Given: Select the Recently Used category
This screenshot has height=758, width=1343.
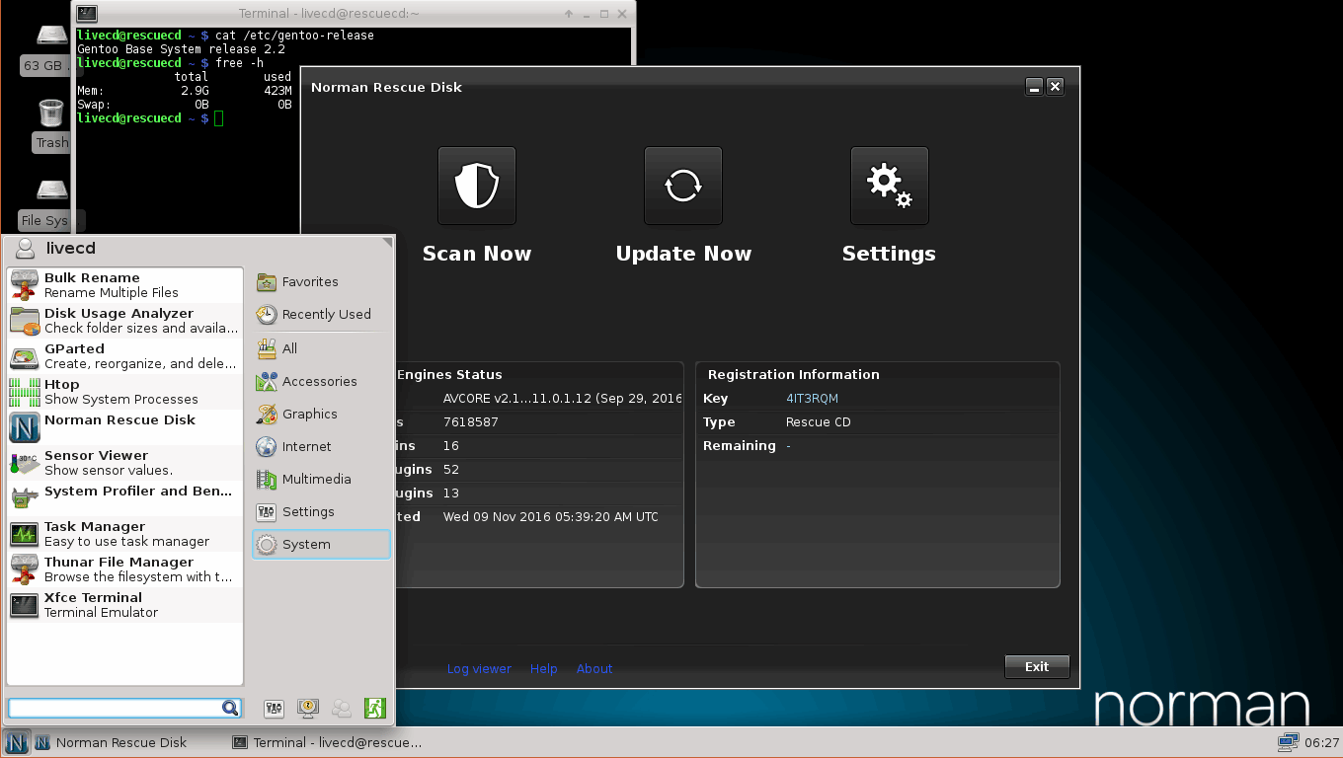Looking at the screenshot, I should (321, 315).
